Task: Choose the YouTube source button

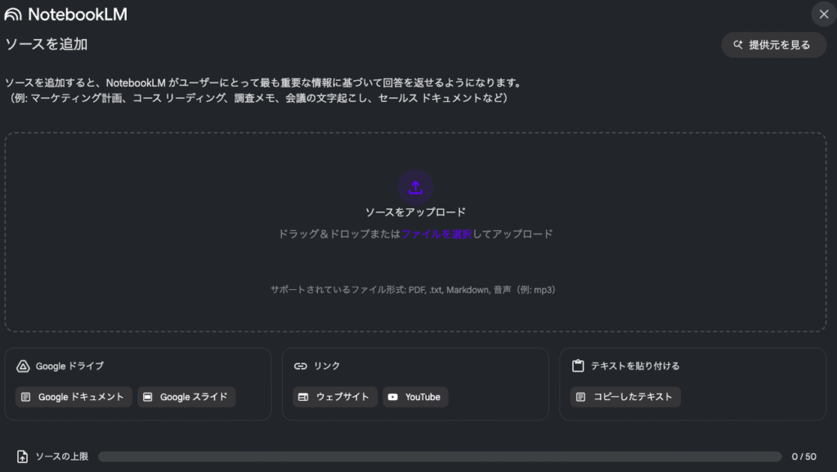Action: click(x=415, y=397)
